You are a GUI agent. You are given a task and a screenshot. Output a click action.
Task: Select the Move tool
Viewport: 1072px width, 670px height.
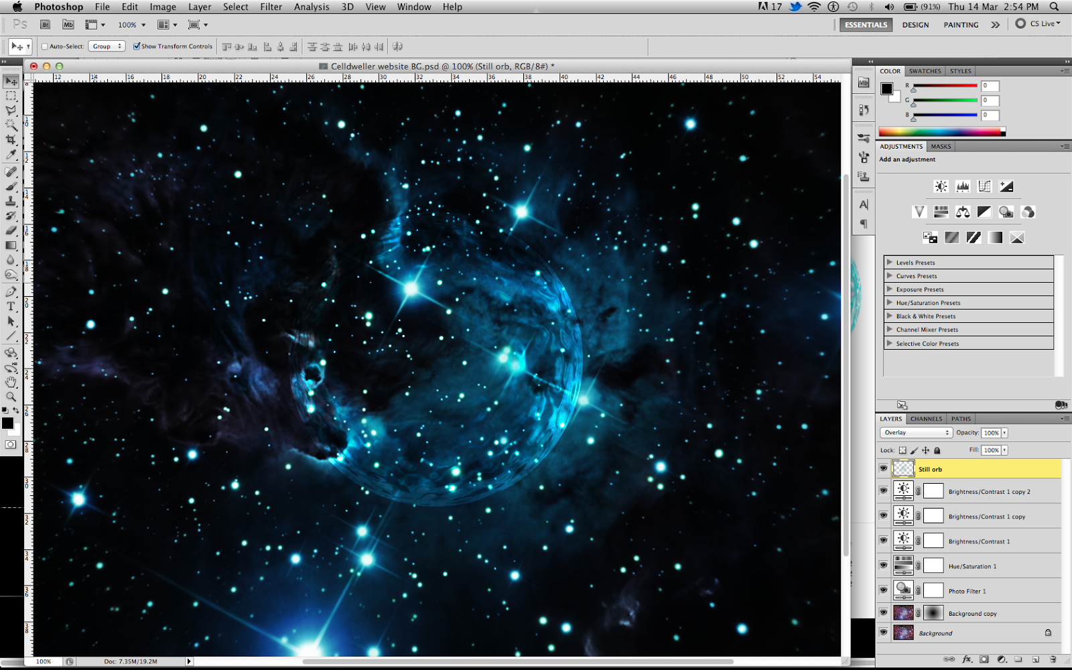(x=11, y=81)
